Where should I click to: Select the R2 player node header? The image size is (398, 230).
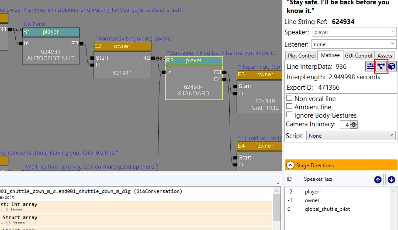(194, 61)
